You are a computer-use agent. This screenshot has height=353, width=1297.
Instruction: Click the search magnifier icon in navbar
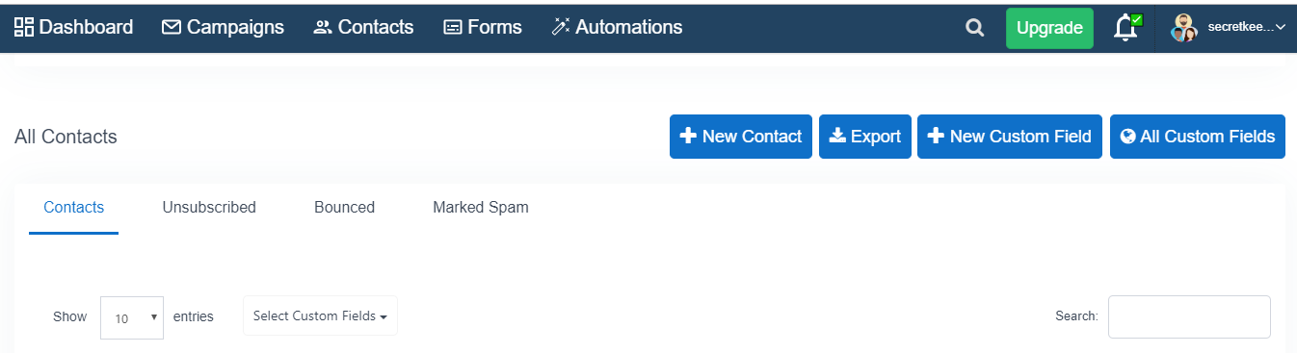tap(975, 28)
